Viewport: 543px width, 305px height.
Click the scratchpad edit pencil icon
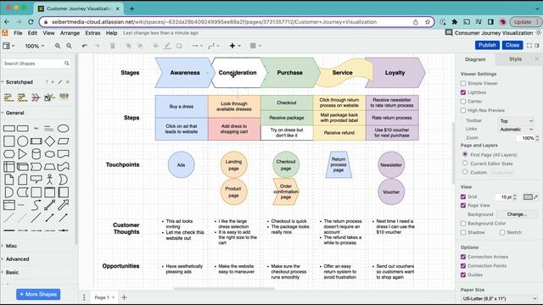[60, 82]
